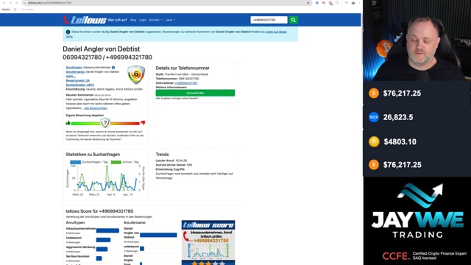Click the red thumbs-down rating icon
This screenshot has height=265, width=471.
coord(143,123)
